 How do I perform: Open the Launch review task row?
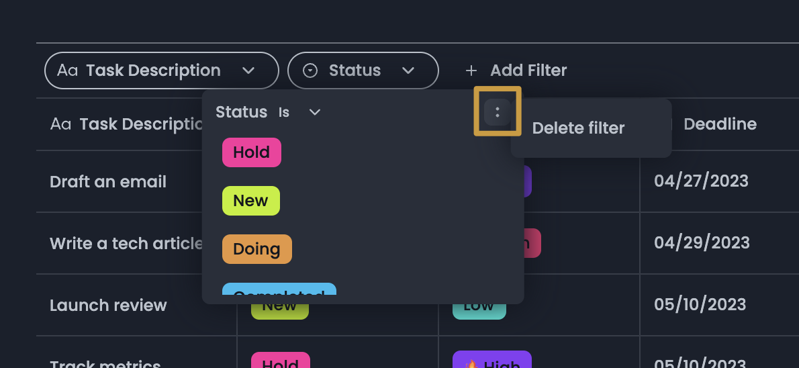point(108,306)
